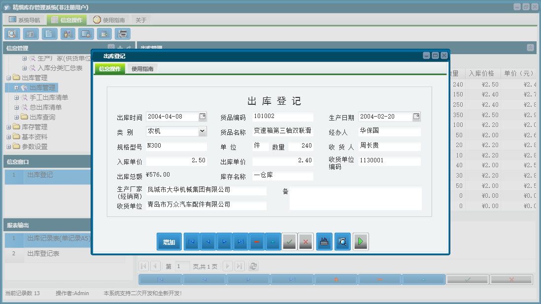
Task: Click the 备注 text area
Action: (355, 198)
